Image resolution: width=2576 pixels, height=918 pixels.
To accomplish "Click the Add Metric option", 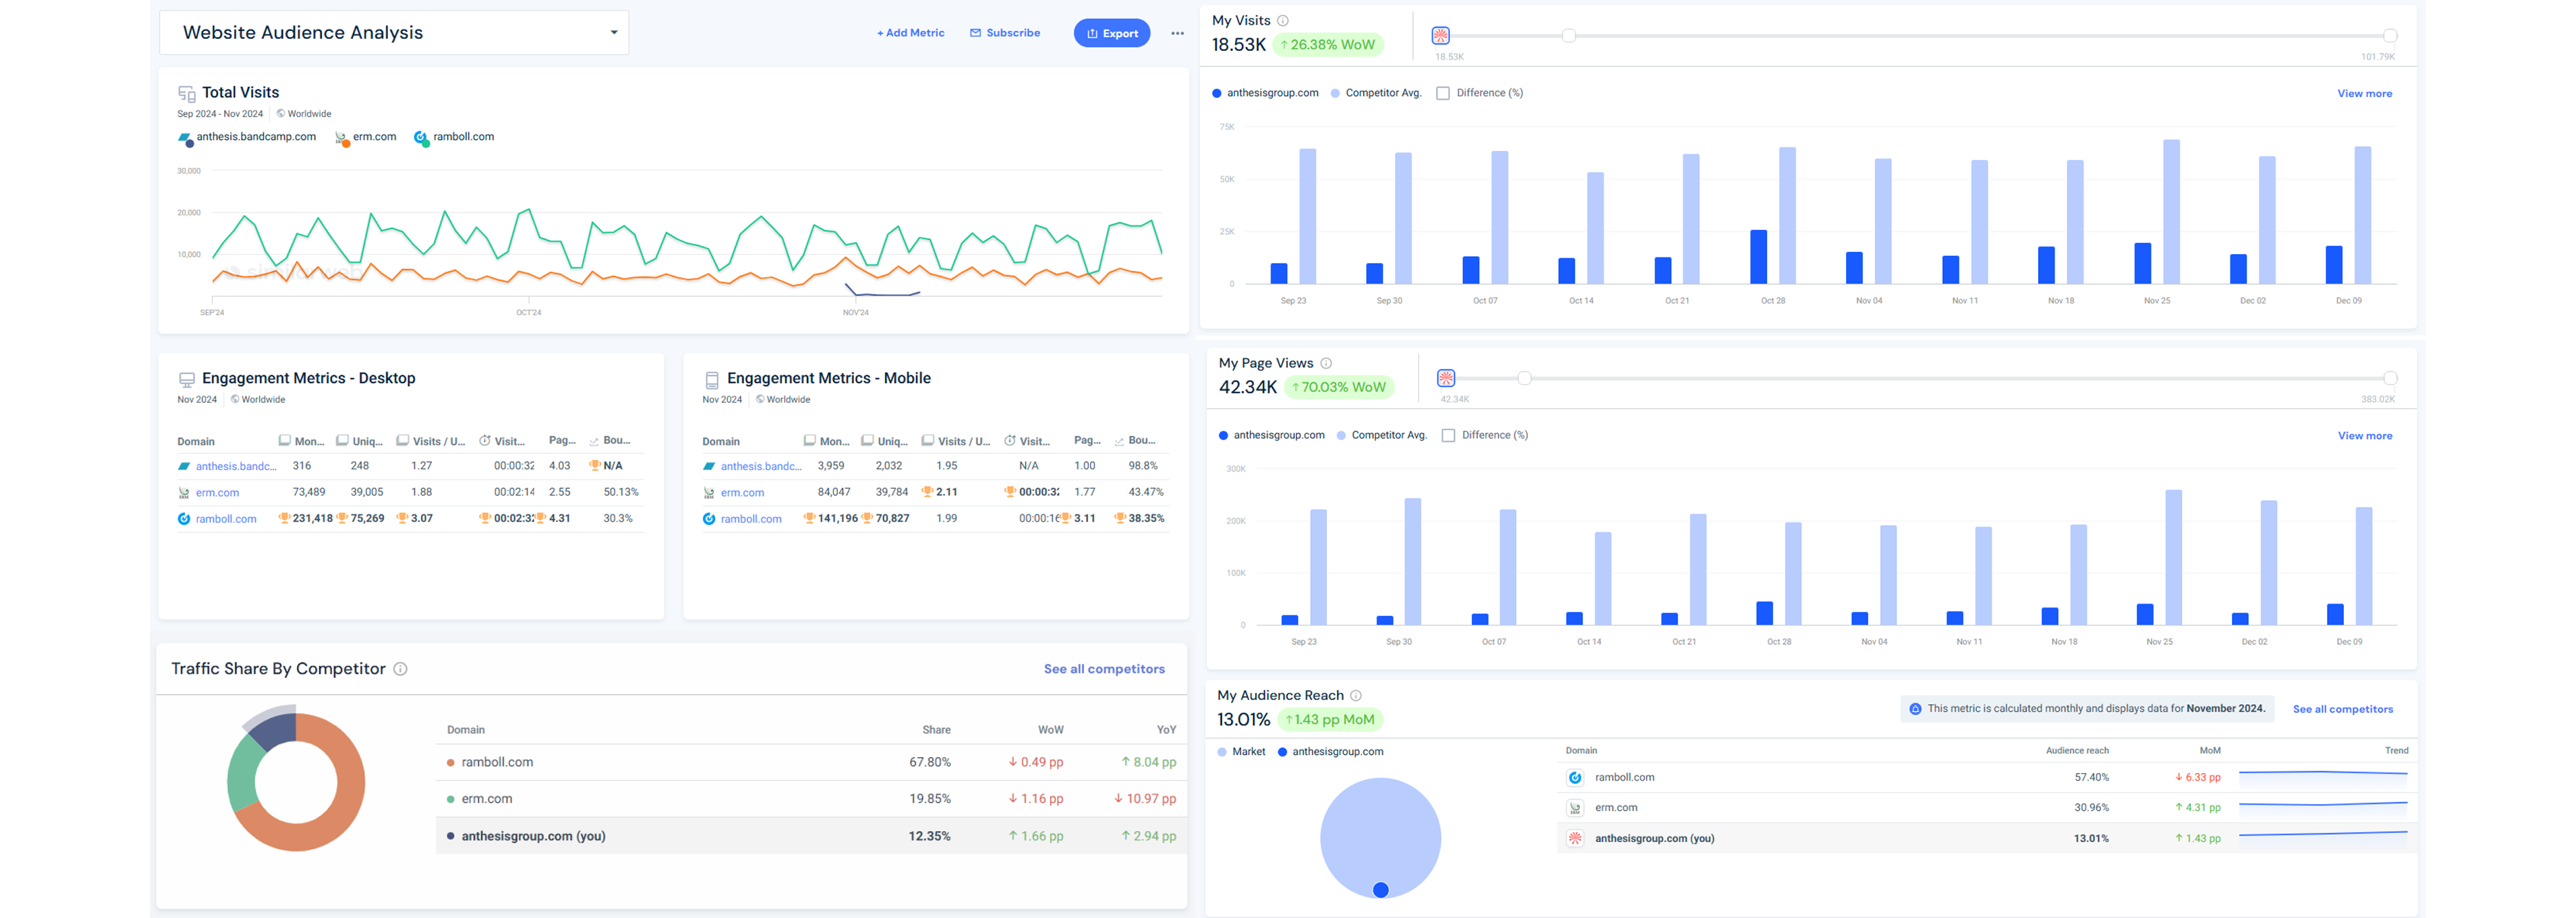I will click(910, 33).
